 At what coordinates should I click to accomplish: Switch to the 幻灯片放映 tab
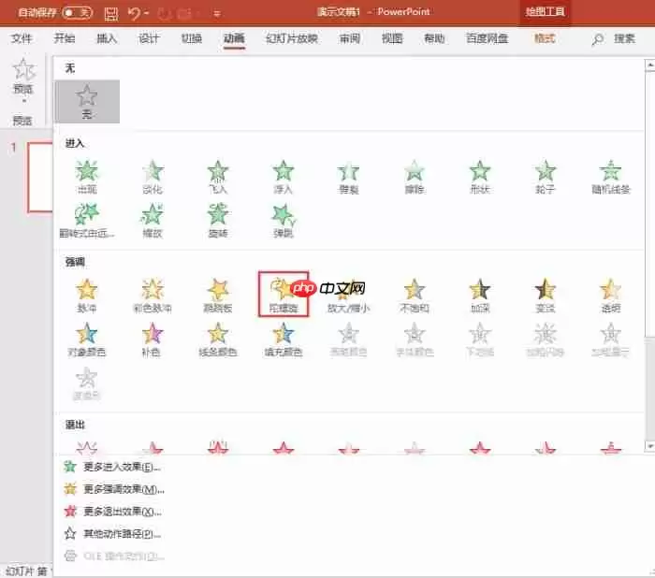click(292, 39)
